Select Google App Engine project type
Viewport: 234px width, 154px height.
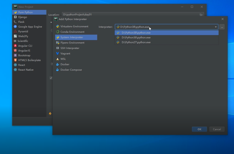(29, 27)
